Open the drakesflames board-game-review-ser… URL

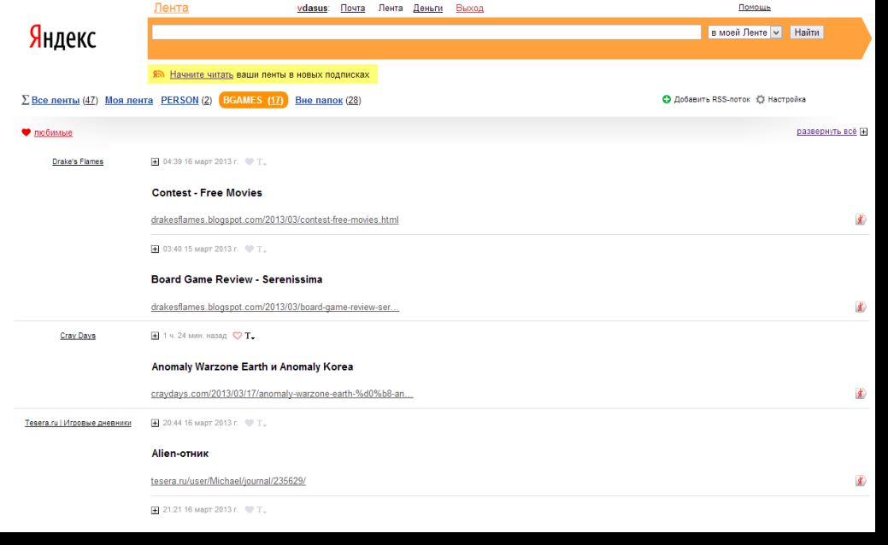274,307
